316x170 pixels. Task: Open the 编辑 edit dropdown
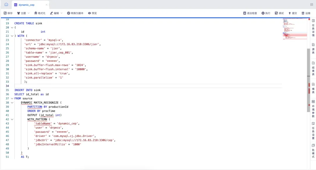[x=56, y=13]
